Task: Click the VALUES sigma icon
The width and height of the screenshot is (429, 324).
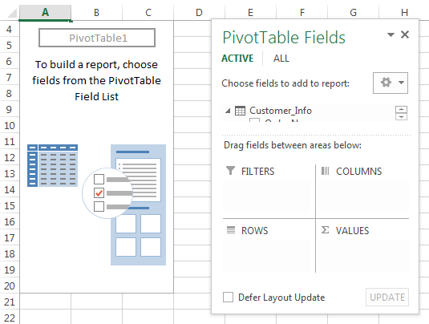Action: 325,230
